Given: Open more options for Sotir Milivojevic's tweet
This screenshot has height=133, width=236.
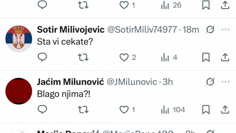Looking at the screenshot, I should tap(225, 30).
